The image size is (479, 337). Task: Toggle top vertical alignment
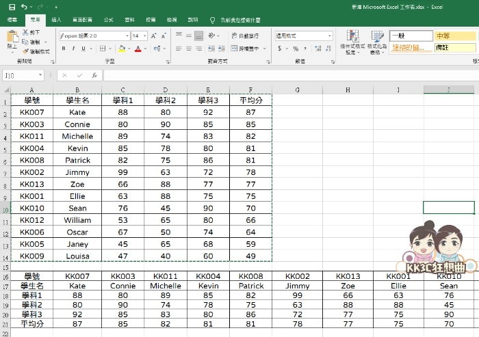click(x=179, y=35)
